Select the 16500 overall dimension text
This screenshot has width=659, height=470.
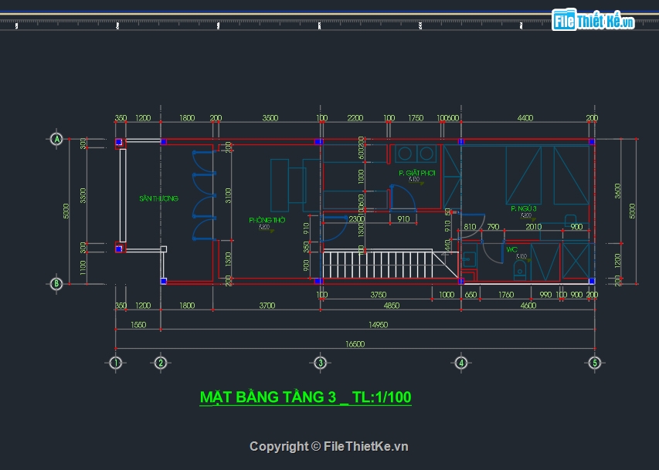pos(354,345)
